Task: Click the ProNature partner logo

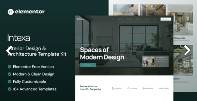Action: (x=148, y=88)
